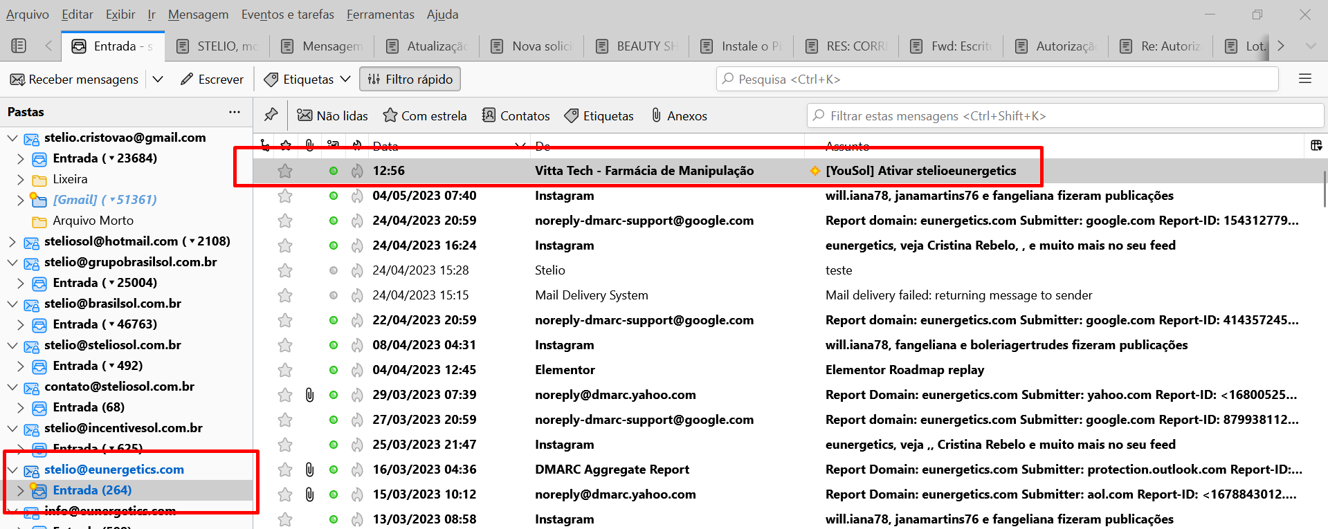Star the Mail Delivery System message
The width and height of the screenshot is (1328, 529).
pyautogui.click(x=285, y=295)
